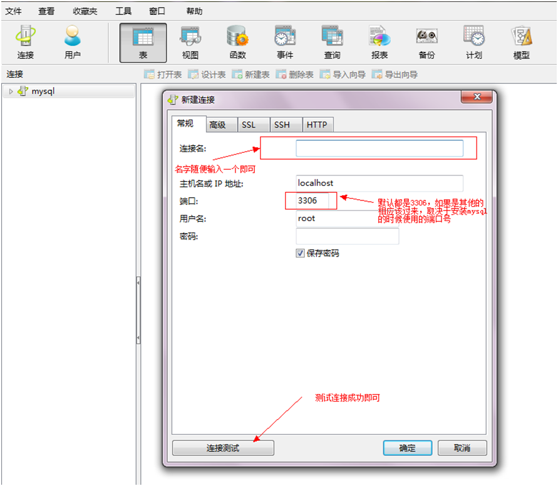Image resolution: width=558 pixels, height=486 pixels.
Task: Click the 连接名 input field
Action: 380,148
